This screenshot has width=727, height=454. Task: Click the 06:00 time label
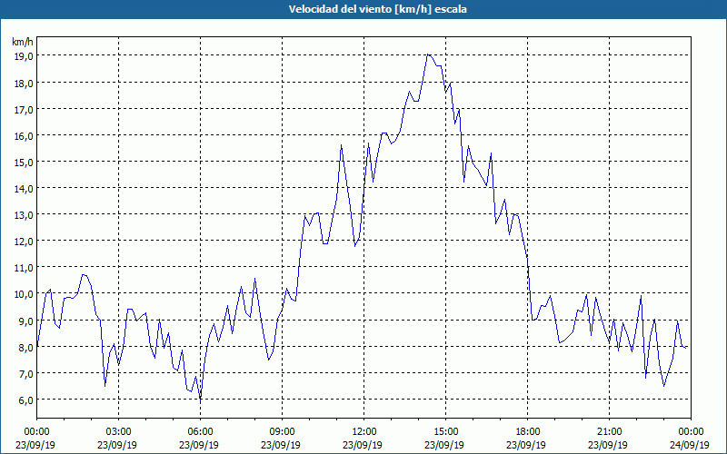(x=200, y=432)
